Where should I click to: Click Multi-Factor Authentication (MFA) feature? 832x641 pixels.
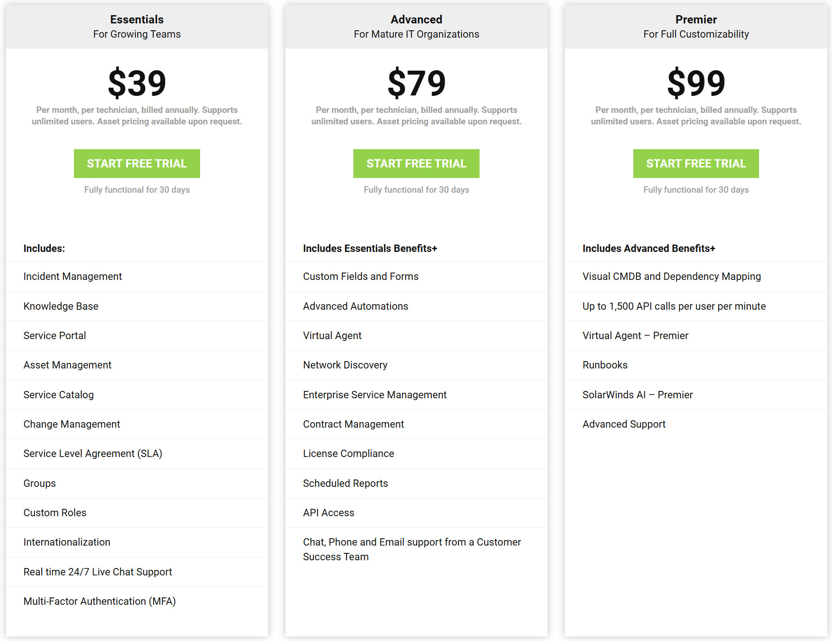100,601
